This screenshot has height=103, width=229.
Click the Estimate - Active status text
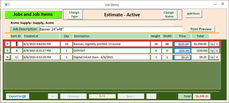122,15
